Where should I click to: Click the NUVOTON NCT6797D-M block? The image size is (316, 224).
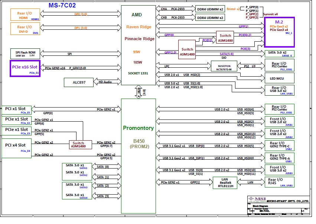[224, 66]
